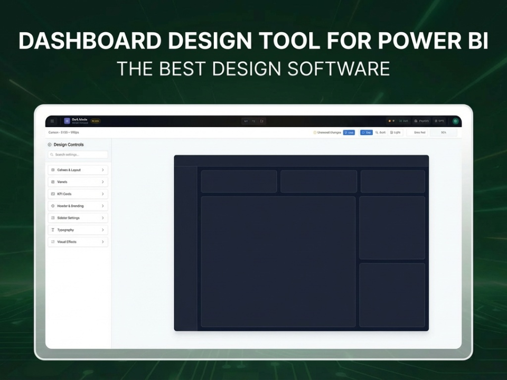This screenshot has height=380, width=507.
Task: Click the gear settings button in the top bar
Action: [x=439, y=121]
